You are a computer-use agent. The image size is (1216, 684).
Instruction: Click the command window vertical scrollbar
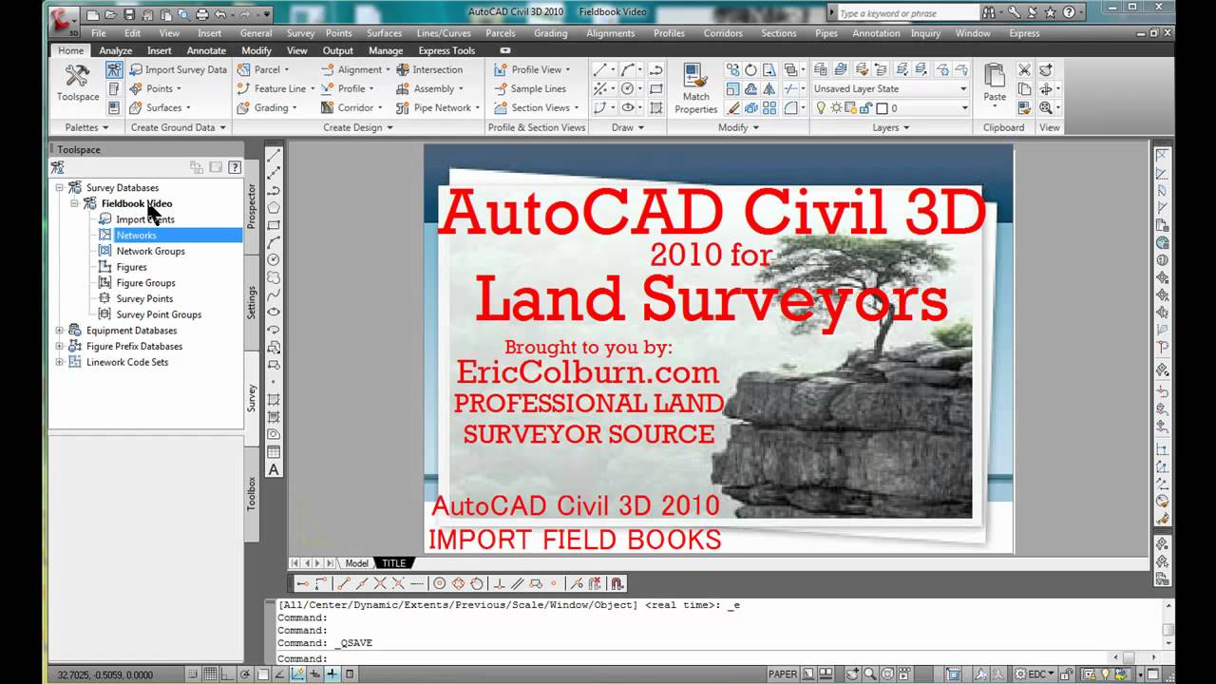[x=1168, y=623]
